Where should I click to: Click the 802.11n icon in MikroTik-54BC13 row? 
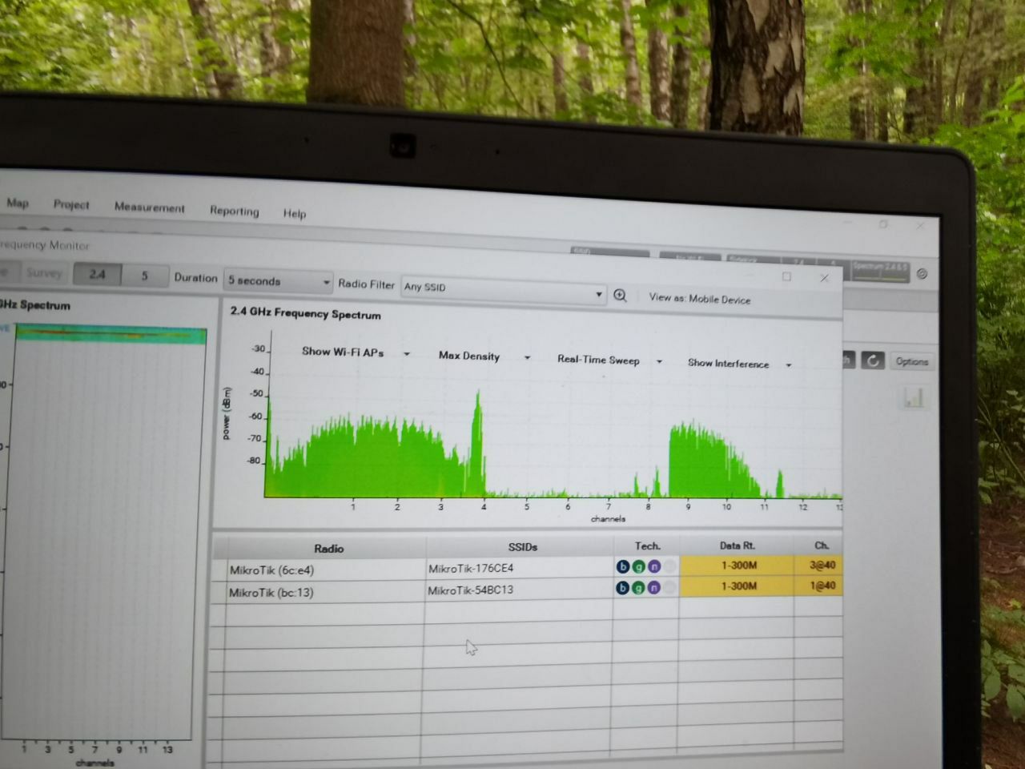[x=653, y=587]
